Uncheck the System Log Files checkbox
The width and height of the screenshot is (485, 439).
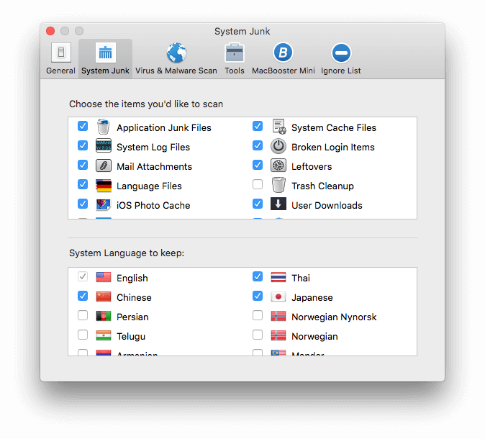[x=83, y=146]
